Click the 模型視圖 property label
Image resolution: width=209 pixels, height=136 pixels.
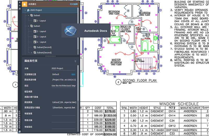[28, 92]
